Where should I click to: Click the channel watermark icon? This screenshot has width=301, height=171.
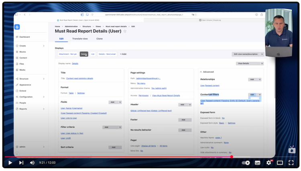(292, 149)
